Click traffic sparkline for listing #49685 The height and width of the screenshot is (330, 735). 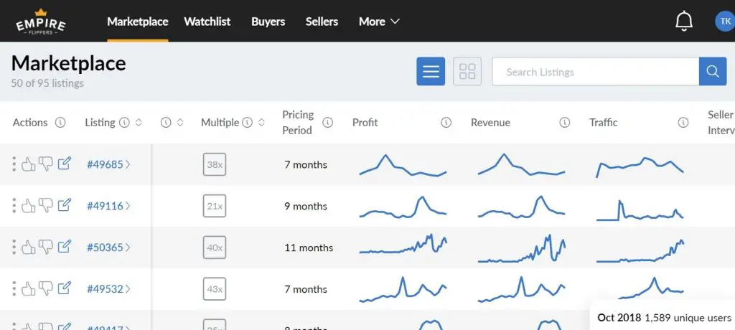tap(640, 167)
